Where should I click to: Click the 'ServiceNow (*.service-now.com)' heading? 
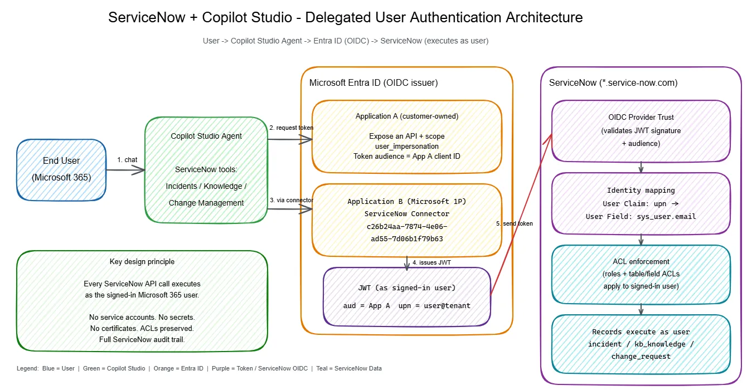[x=613, y=83]
